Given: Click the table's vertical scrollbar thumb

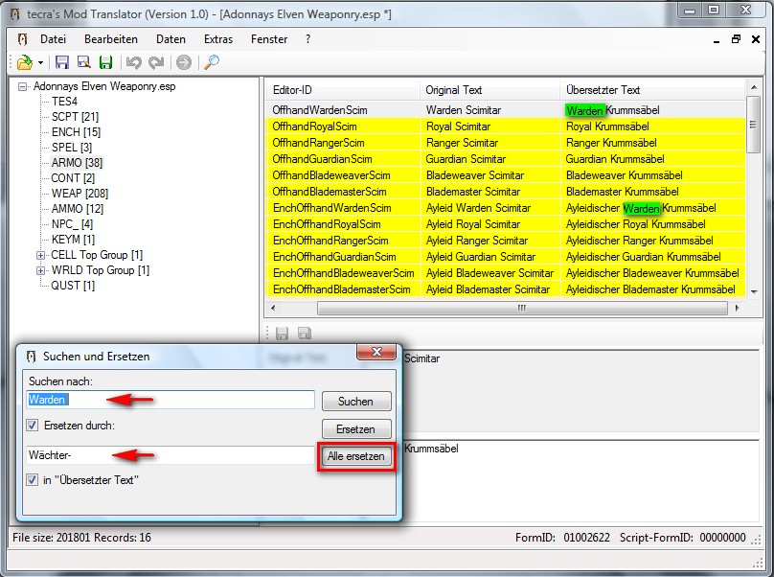Looking at the screenshot, I should coord(753,125).
